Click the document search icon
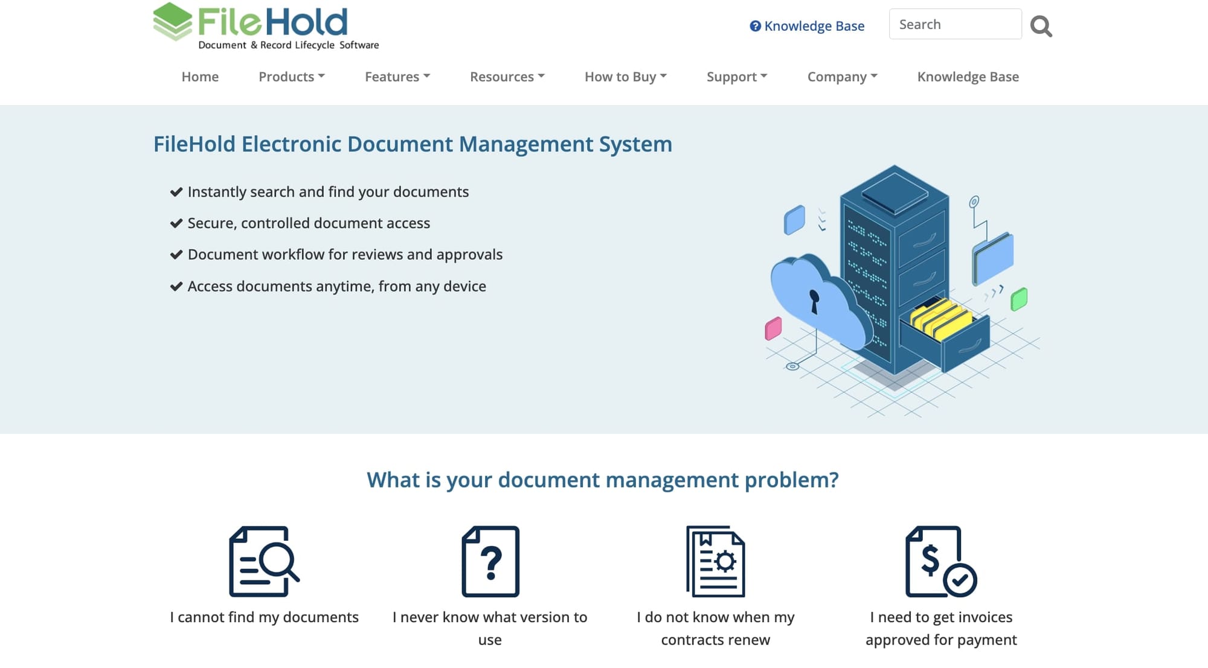The height and width of the screenshot is (668, 1208). [264, 561]
